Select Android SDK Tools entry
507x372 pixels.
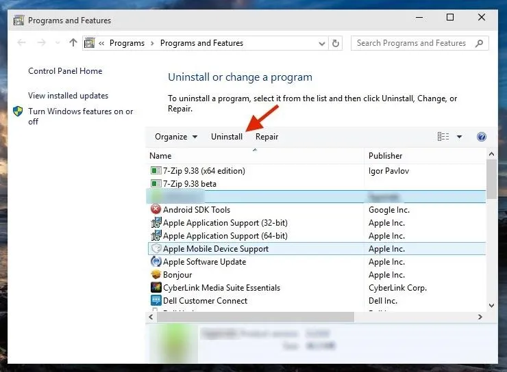(197, 210)
